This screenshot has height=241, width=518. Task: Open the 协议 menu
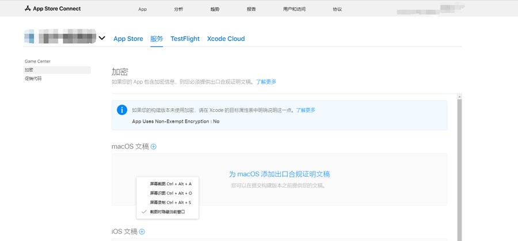pos(337,9)
